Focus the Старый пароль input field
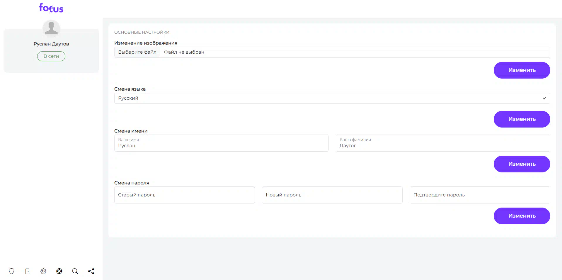The image size is (562, 280). coord(184,195)
